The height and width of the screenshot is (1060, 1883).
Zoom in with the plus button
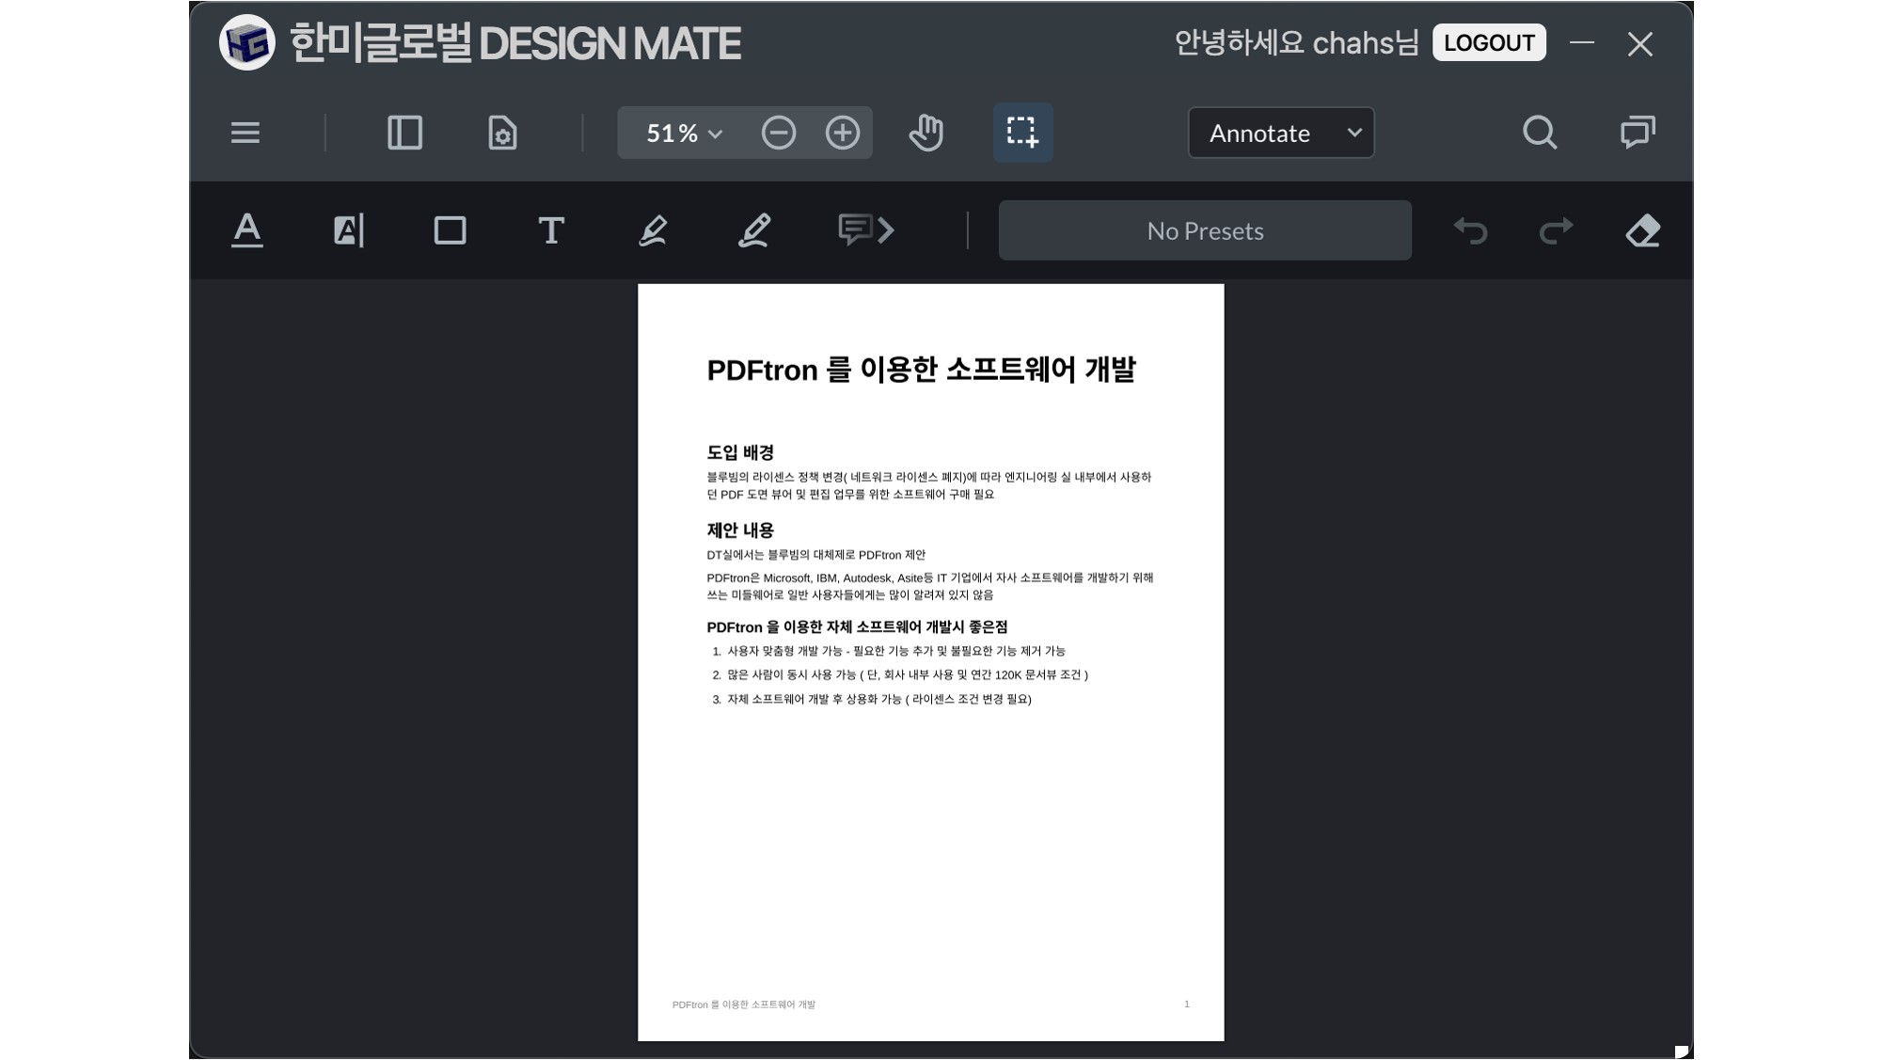842,133
